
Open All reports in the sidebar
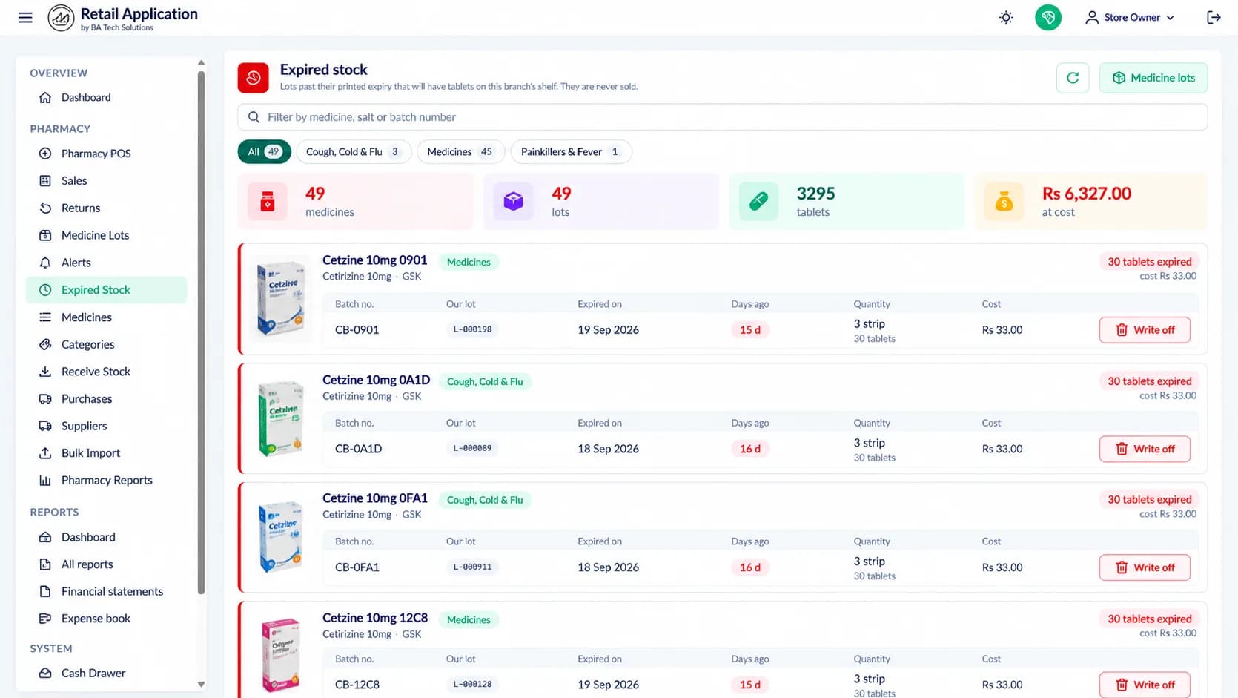click(x=106, y=564)
